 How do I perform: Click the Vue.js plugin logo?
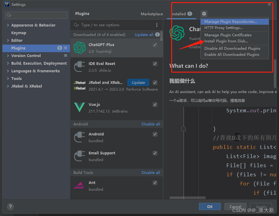pos(79,107)
